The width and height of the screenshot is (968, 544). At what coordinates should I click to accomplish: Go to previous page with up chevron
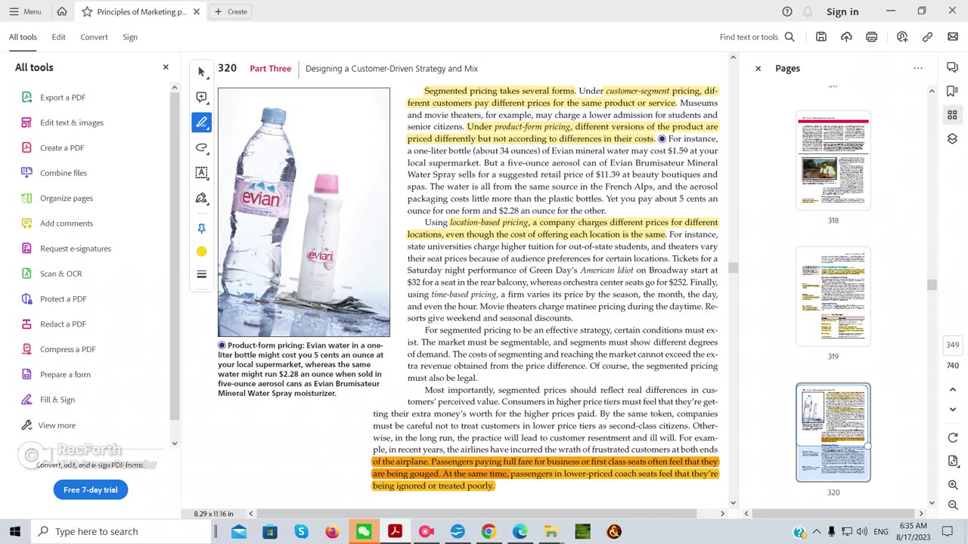coord(952,390)
